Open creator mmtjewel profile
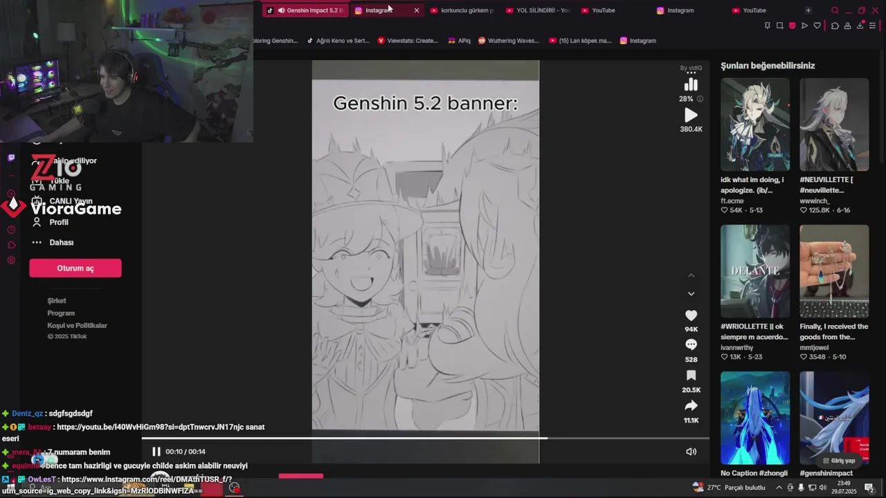The width and height of the screenshot is (886, 498). click(815, 348)
